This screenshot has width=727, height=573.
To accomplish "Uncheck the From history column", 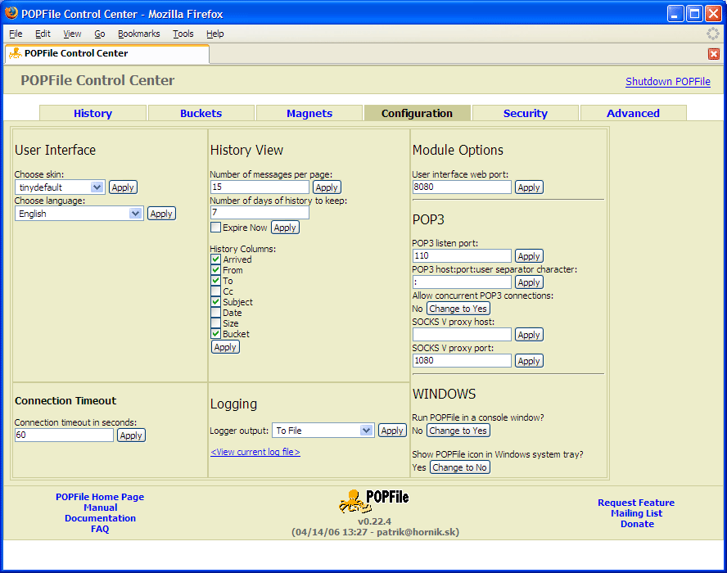I will (x=215, y=270).
